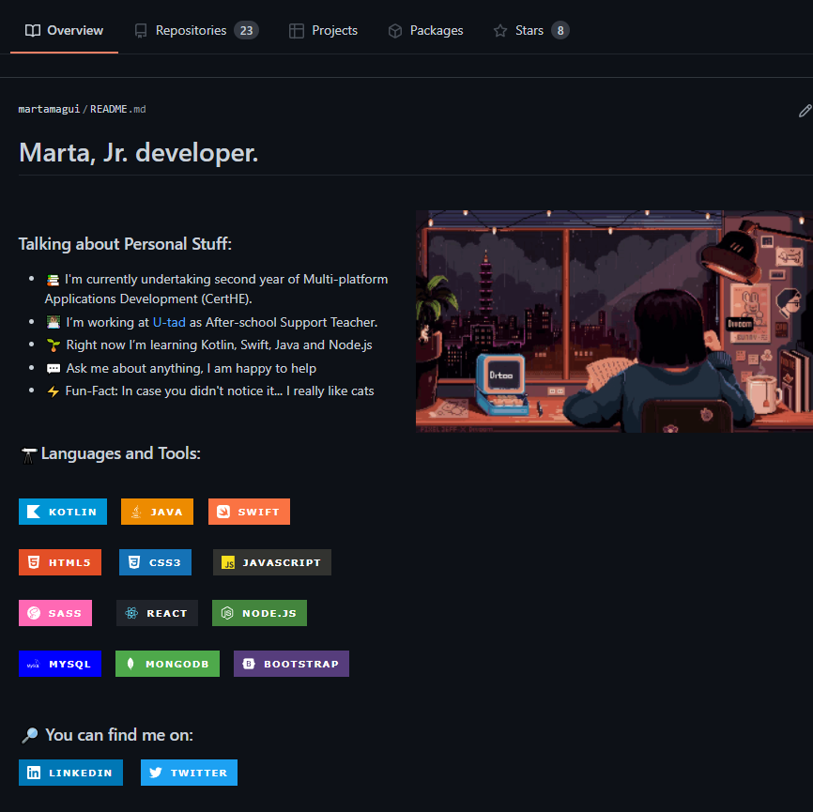Follow the U-tad hyperlink

tap(169, 322)
